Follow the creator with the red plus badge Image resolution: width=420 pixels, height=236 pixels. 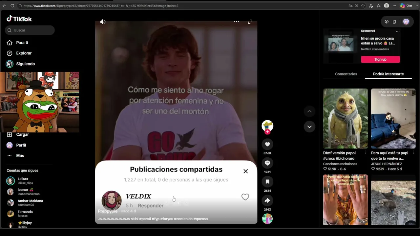pyautogui.click(x=267, y=132)
